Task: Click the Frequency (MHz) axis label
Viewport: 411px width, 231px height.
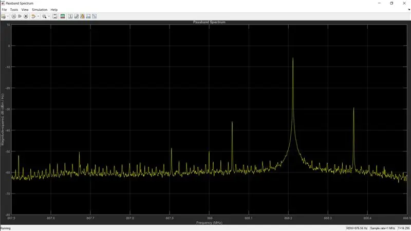Action: (x=209, y=223)
